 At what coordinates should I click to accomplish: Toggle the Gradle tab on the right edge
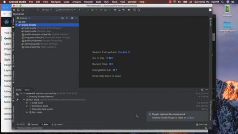(210, 22)
